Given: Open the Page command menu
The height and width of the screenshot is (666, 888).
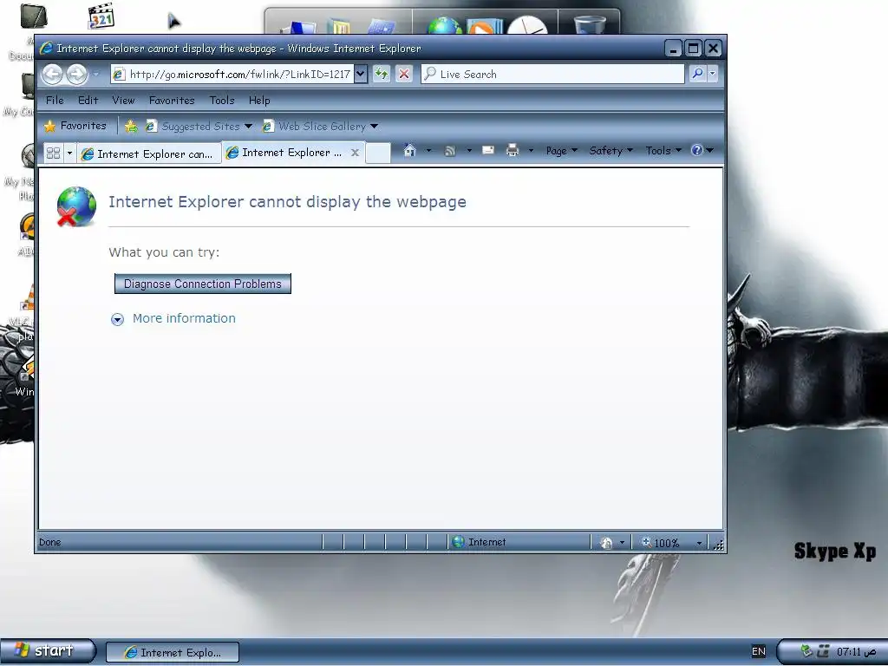Looking at the screenshot, I should pyautogui.click(x=561, y=151).
